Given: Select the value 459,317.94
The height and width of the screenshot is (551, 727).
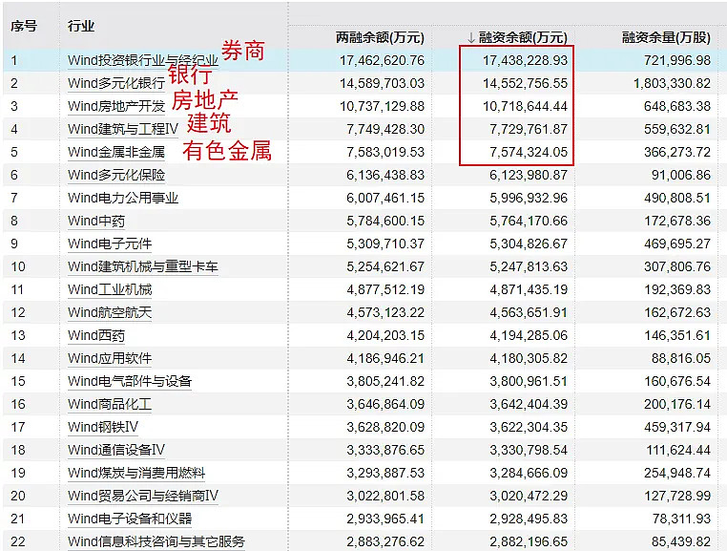Looking at the screenshot, I should tap(677, 427).
